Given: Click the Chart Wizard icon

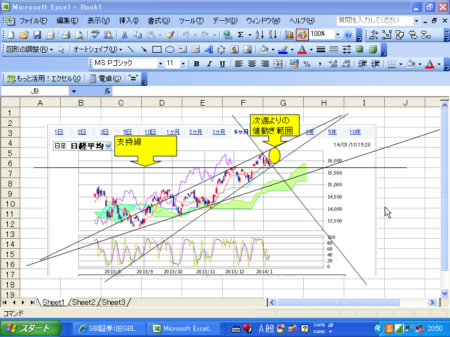Looking at the screenshot, I should [x=289, y=35].
